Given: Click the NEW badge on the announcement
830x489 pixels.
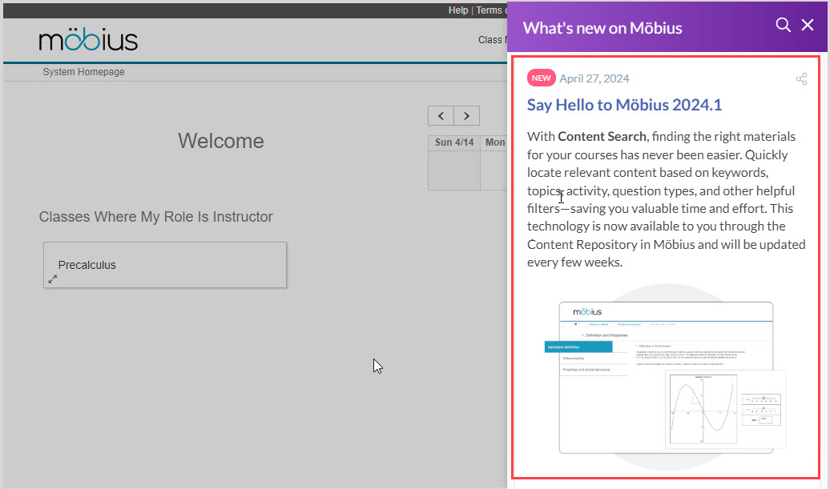Looking at the screenshot, I should [541, 78].
